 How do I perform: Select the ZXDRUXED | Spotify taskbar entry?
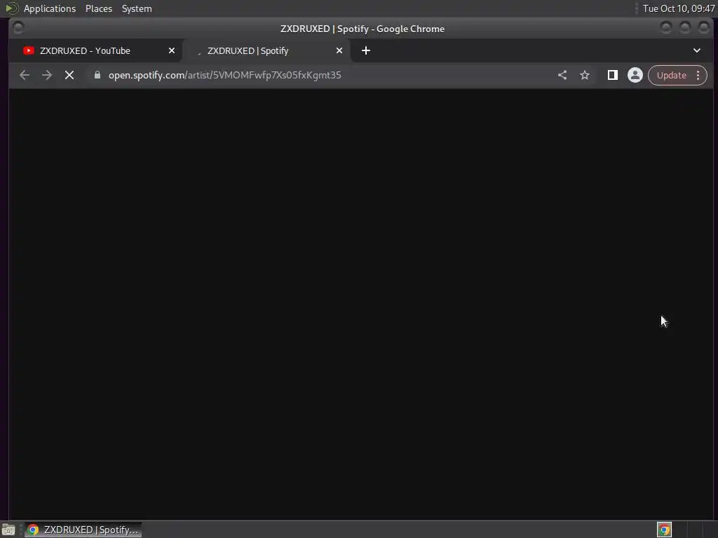83,530
